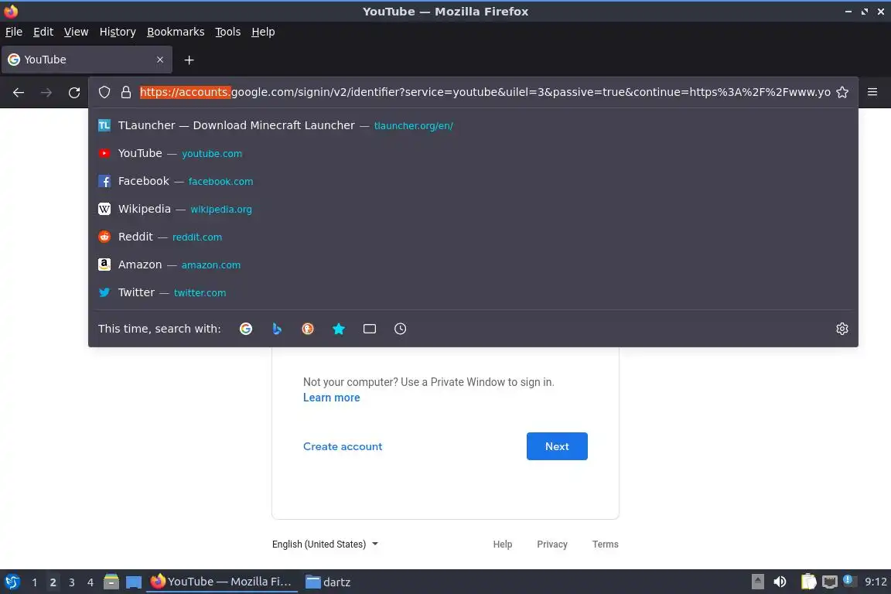891x594 pixels.
Task: Expand English (United States) language dropdown
Action: click(325, 544)
